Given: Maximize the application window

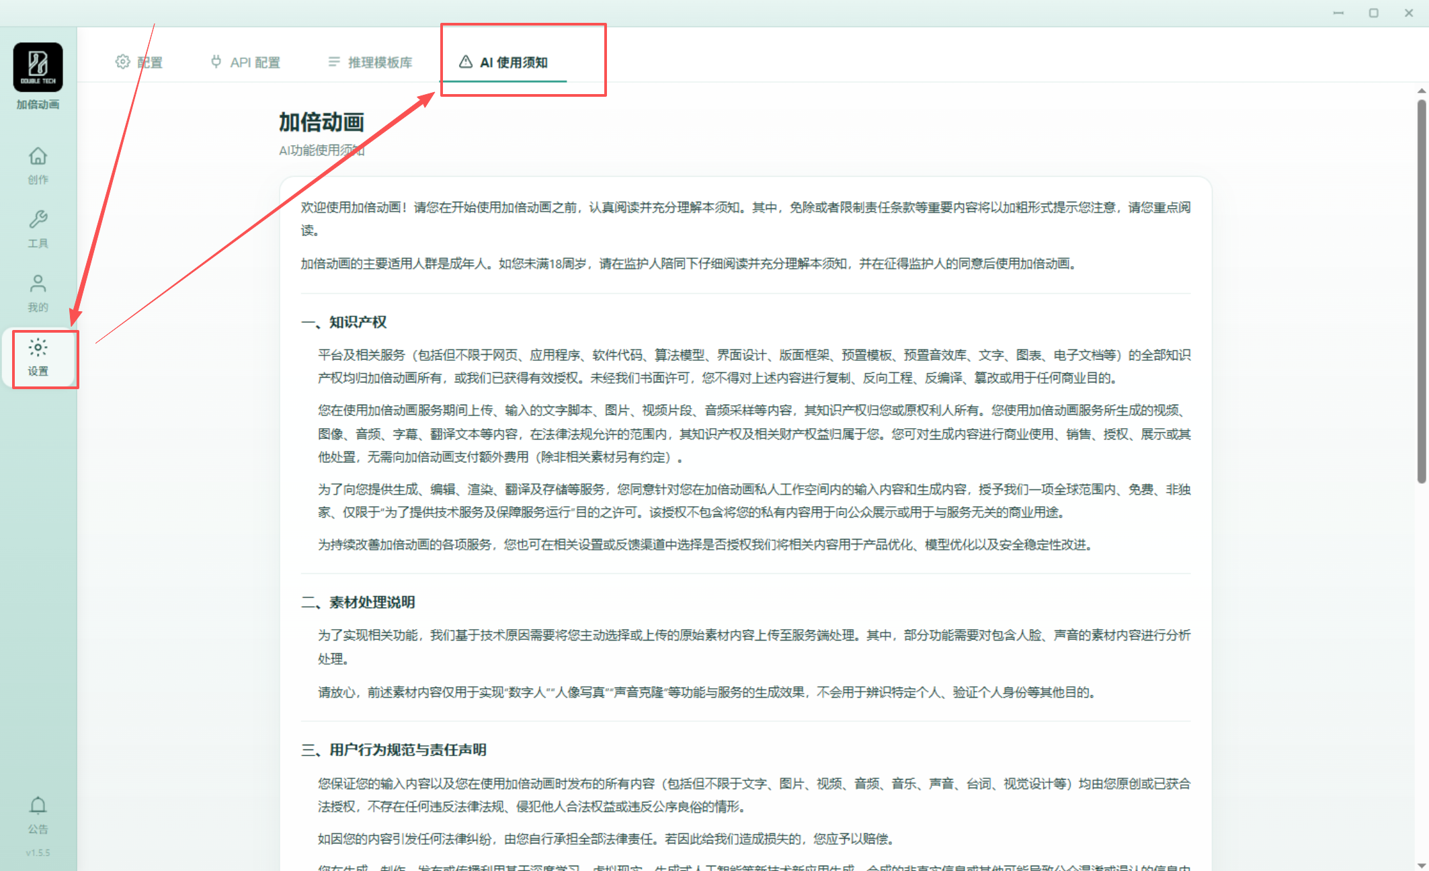Looking at the screenshot, I should point(1373,13).
